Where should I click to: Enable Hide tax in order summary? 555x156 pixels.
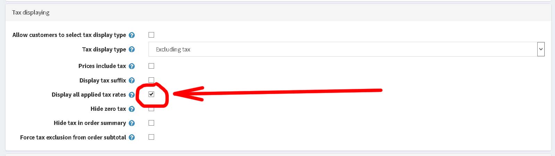[151, 123]
